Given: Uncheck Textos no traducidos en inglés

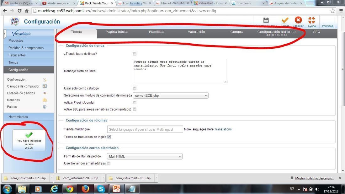Looking at the screenshot, I should coord(109,137).
